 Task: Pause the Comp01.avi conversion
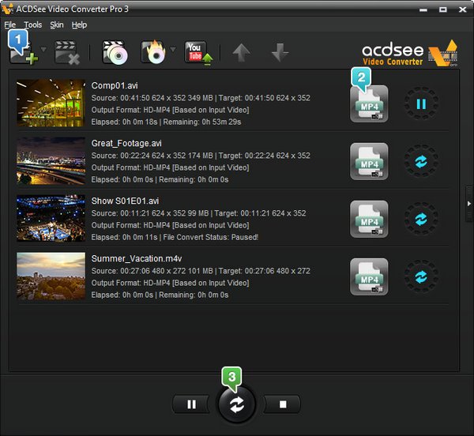coord(421,103)
